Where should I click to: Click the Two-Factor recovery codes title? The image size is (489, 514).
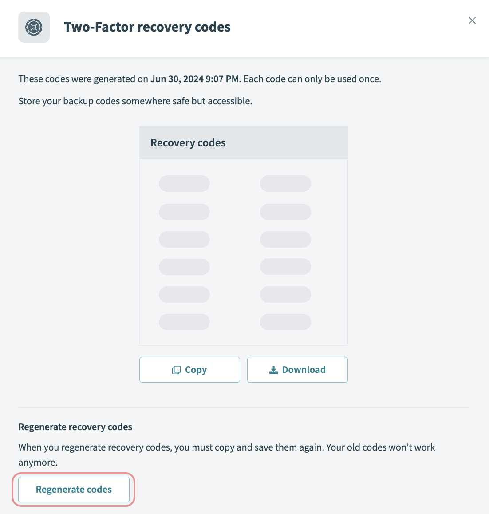point(147,27)
